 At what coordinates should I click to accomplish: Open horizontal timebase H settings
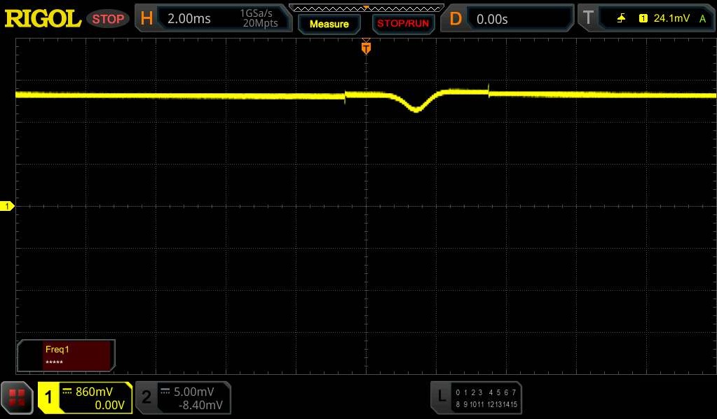tap(146, 19)
